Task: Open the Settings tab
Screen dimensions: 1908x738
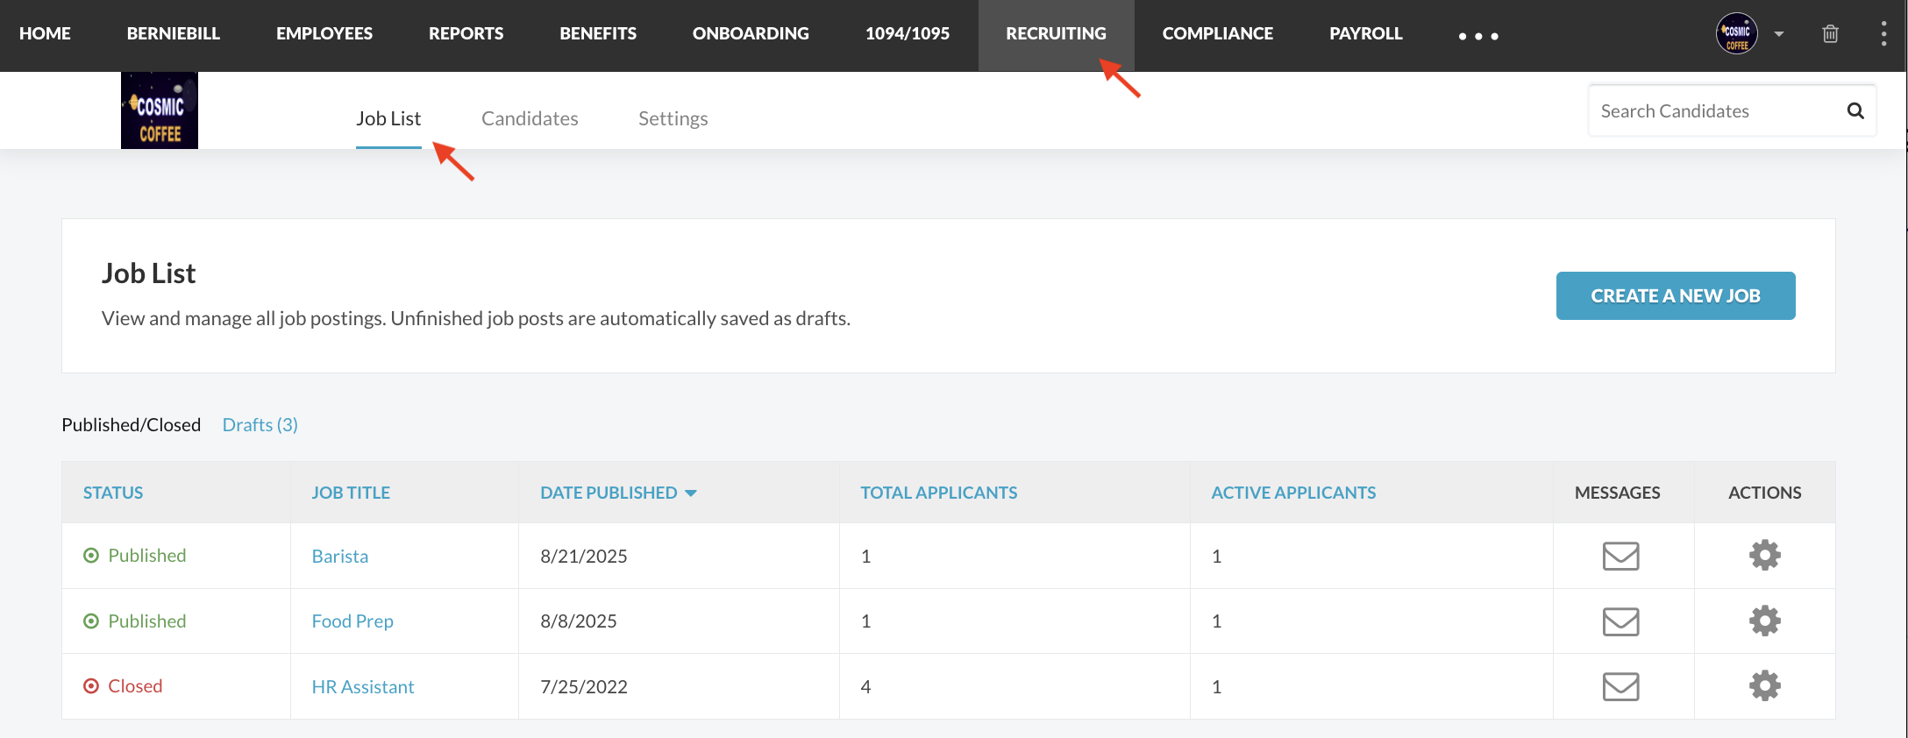Action: [673, 118]
